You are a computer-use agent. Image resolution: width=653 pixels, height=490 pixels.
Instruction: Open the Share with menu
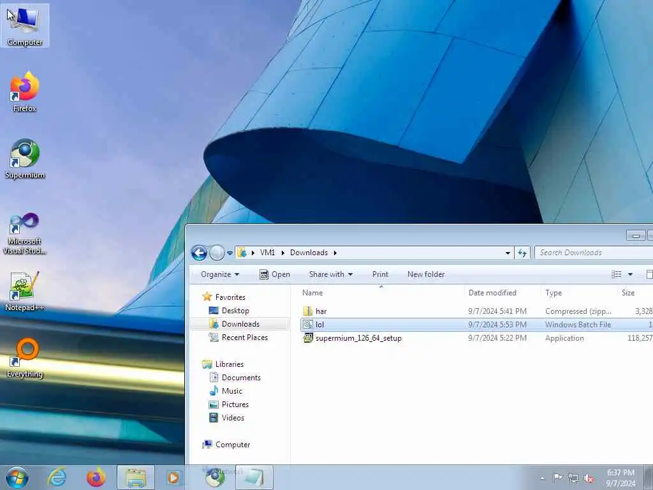coord(331,274)
